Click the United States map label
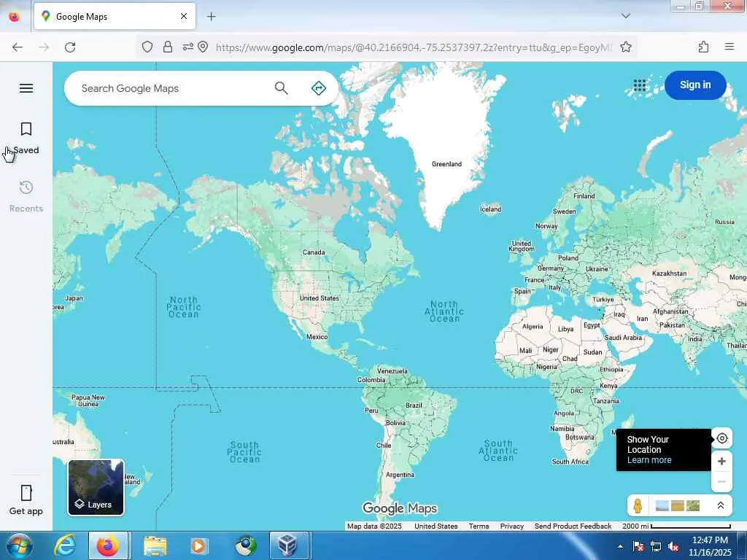 [320, 298]
